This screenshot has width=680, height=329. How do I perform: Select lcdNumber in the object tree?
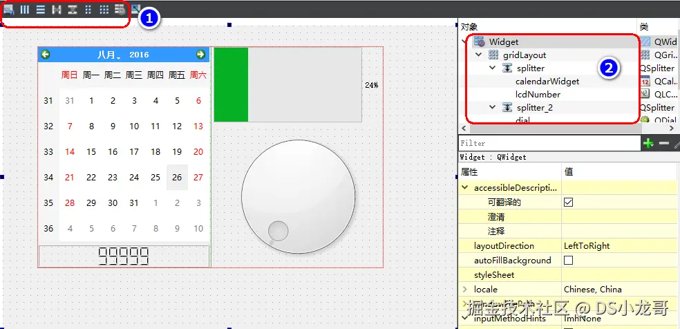coord(538,94)
